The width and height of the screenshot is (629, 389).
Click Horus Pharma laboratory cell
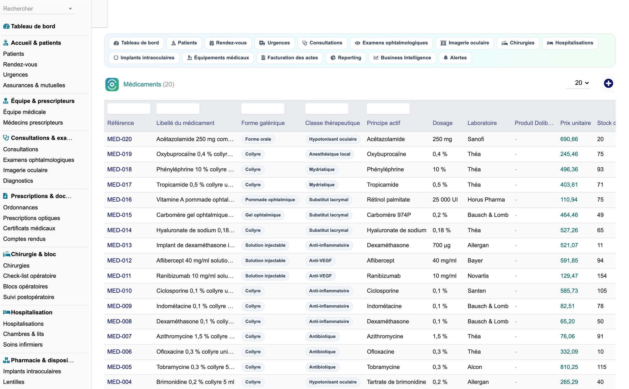coord(486,200)
